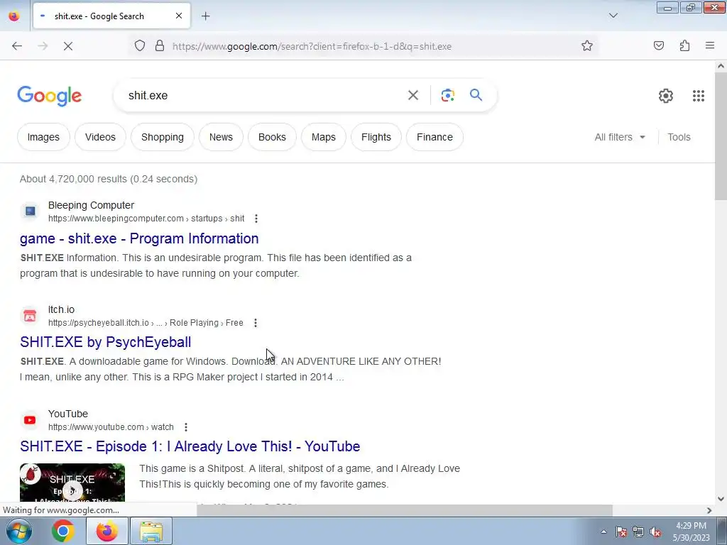Image resolution: width=727 pixels, height=545 pixels.
Task: Click the Itch.io favicon
Action: click(30, 316)
